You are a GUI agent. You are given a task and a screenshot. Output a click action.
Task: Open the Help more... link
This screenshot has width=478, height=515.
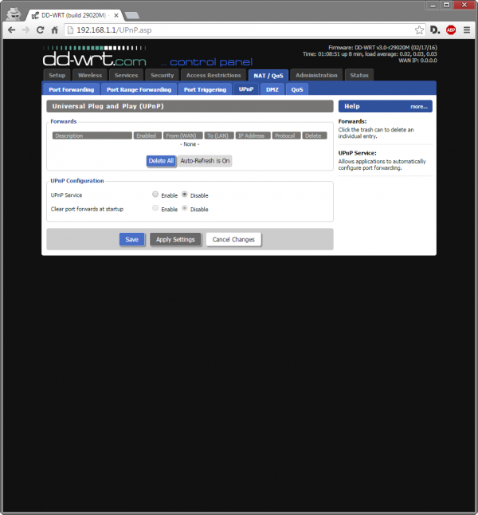[419, 106]
